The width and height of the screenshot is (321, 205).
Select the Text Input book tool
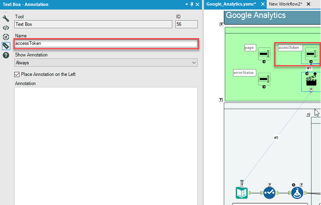pyautogui.click(x=242, y=193)
